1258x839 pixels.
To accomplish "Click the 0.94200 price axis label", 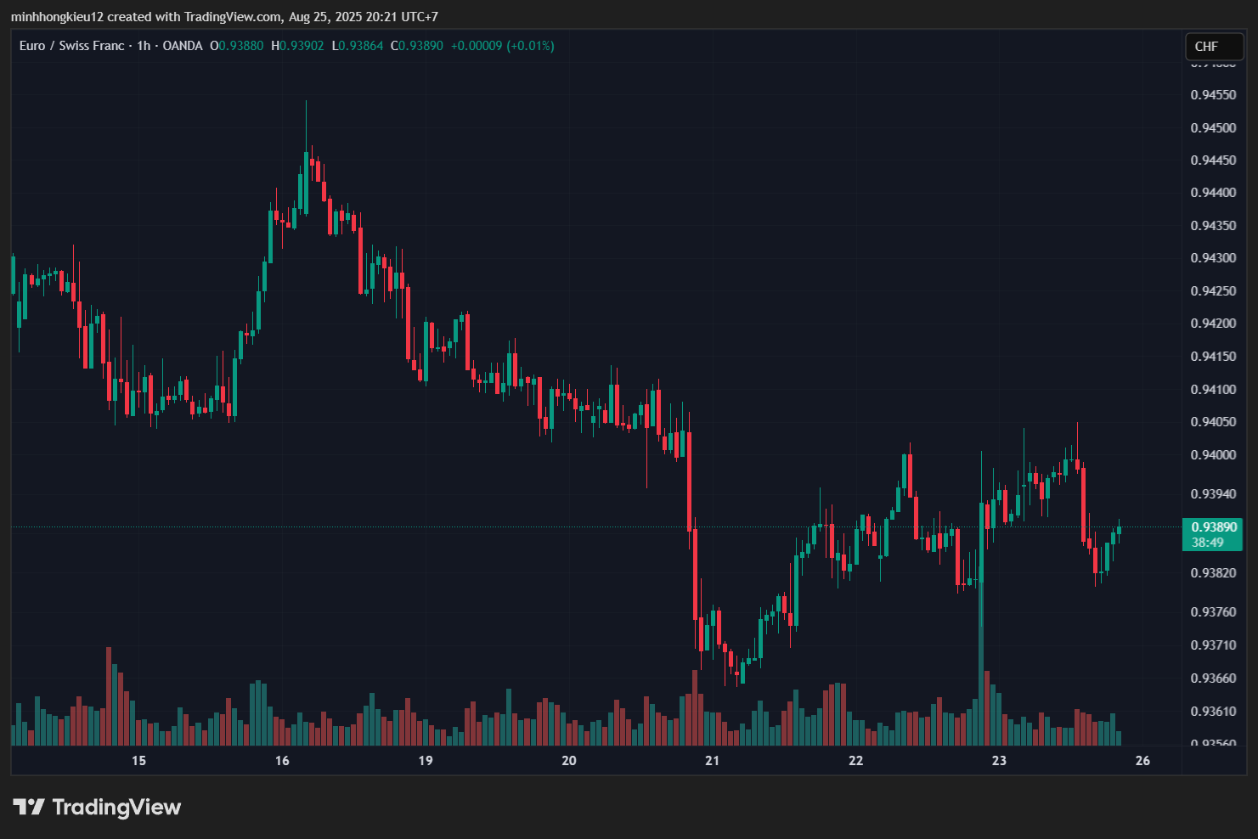I will pyautogui.click(x=1213, y=324).
